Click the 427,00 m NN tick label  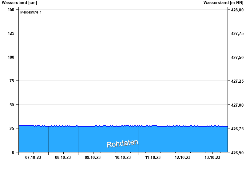tap(237, 105)
